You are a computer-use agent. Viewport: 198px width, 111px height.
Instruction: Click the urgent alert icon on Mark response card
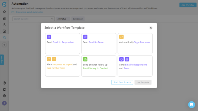[x=49, y=59]
